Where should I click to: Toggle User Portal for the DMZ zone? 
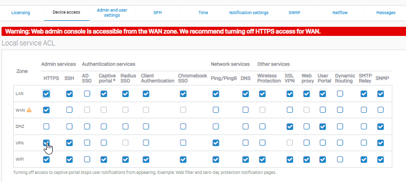[x=323, y=126]
